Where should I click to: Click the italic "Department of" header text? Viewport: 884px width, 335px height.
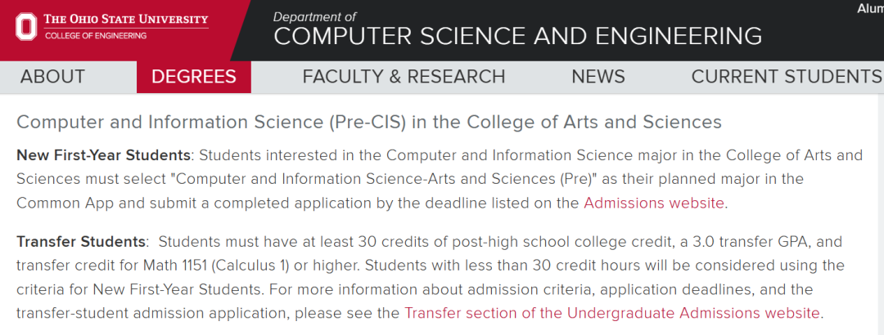click(x=314, y=16)
